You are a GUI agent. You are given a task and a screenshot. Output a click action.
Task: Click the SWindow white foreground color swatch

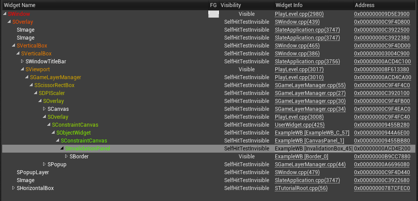[214, 14]
